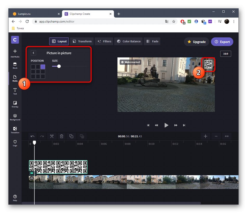Zoom in the timeline with plus
This screenshot has height=213, width=247.
[205, 136]
